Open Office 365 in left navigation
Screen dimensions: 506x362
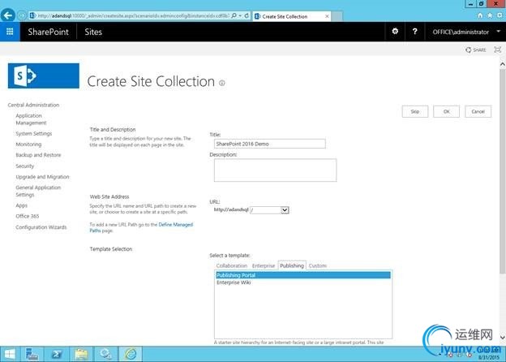[28, 216]
